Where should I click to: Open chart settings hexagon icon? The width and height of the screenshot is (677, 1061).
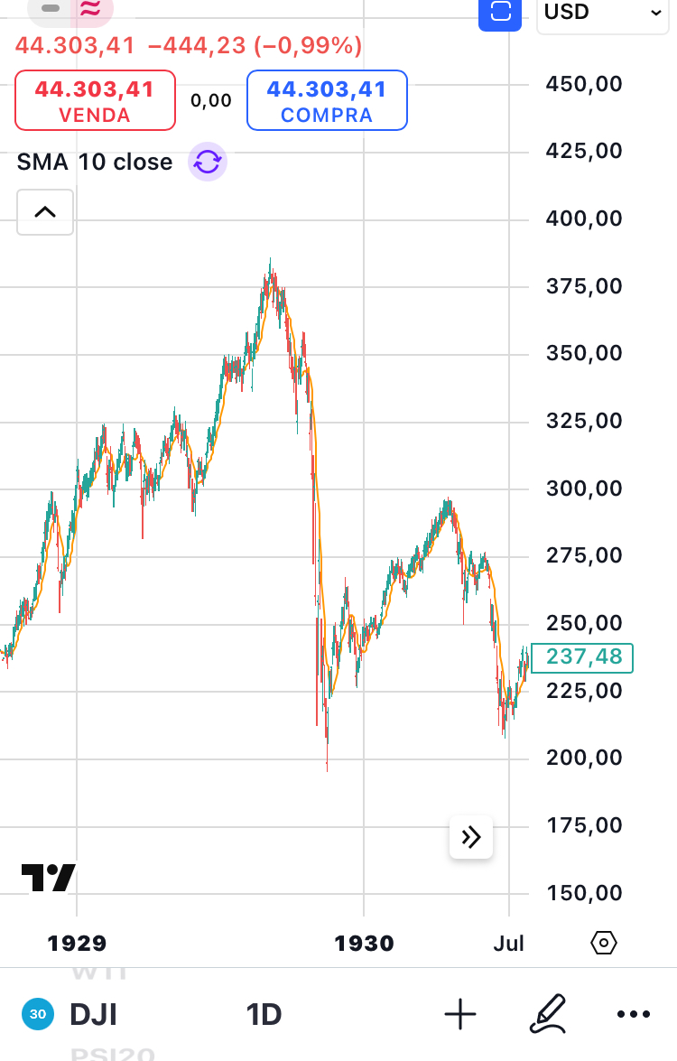603,944
